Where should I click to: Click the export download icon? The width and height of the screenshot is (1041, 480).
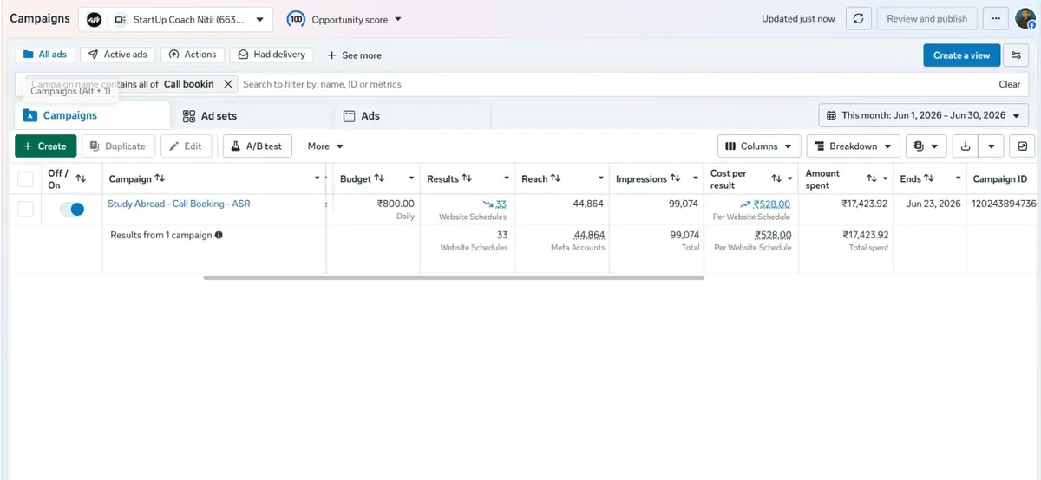[966, 146]
